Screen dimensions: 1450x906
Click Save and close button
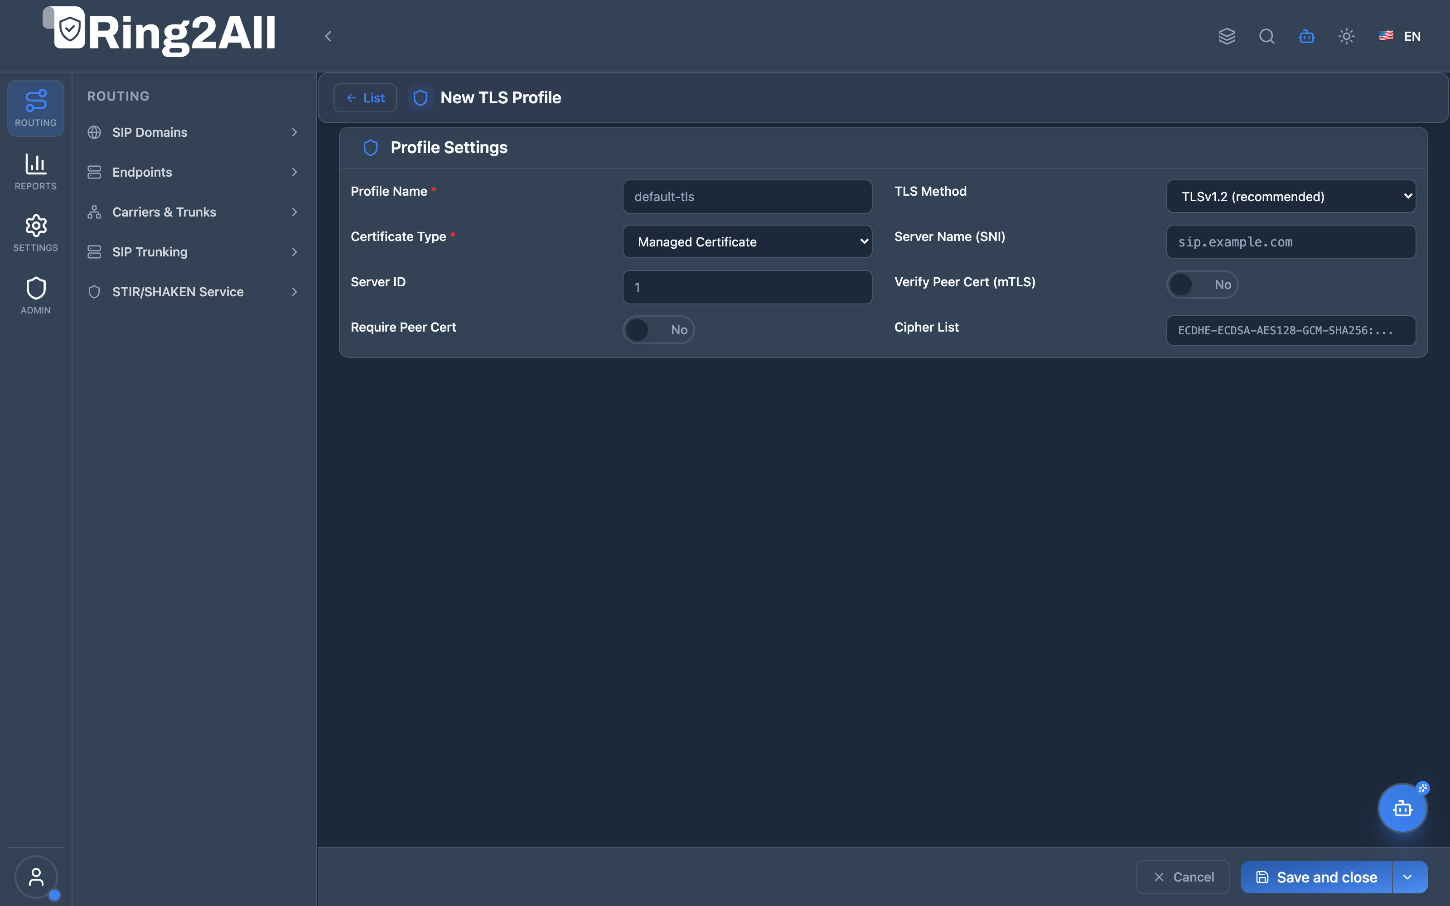[x=1316, y=877]
